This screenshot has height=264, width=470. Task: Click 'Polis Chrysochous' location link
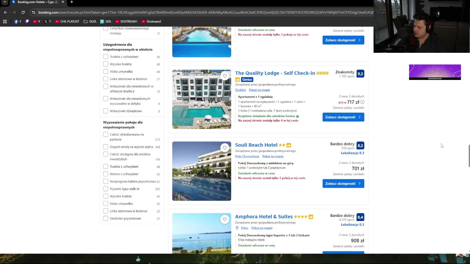click(247, 156)
